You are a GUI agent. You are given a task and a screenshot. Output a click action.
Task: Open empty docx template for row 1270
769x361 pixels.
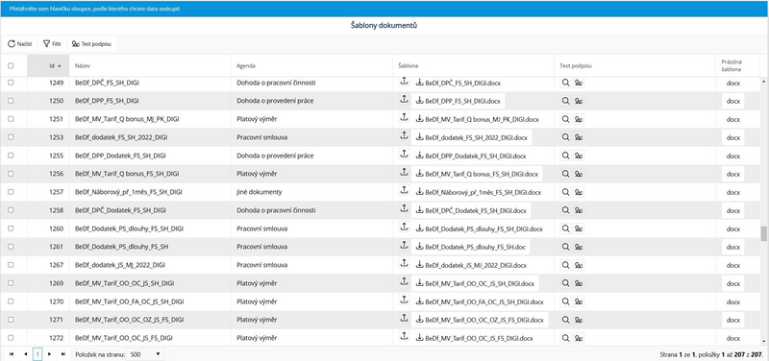tap(733, 301)
